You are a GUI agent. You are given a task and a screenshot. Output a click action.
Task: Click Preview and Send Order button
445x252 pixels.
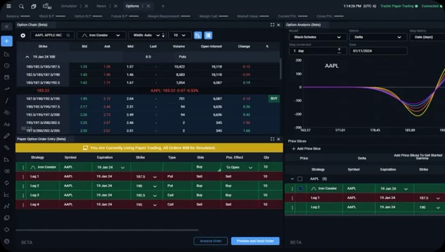coord(255,241)
